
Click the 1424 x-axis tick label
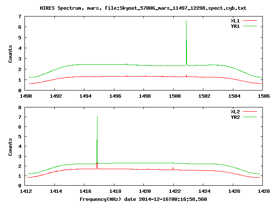click(x=204, y=191)
